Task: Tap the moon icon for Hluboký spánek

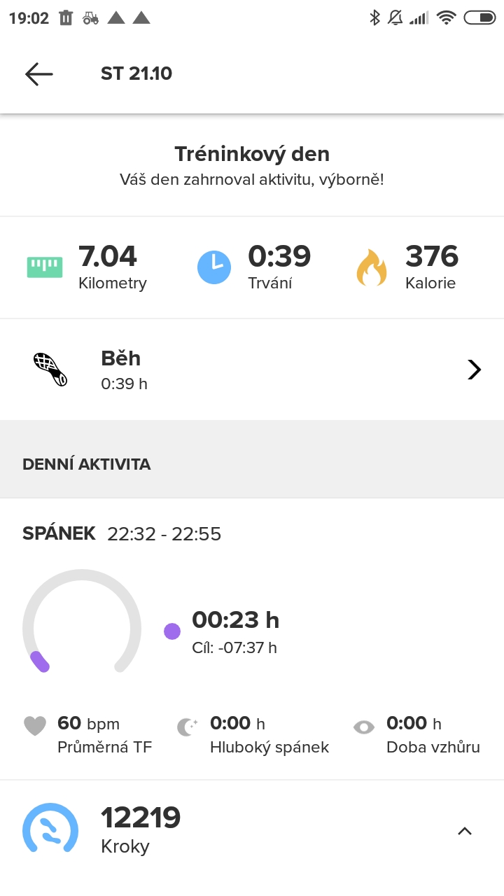Action: pyautogui.click(x=187, y=727)
